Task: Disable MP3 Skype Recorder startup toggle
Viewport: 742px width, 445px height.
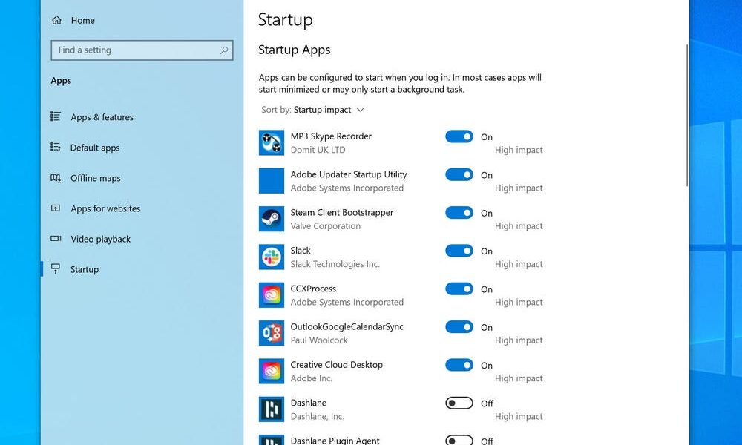Action: [459, 136]
